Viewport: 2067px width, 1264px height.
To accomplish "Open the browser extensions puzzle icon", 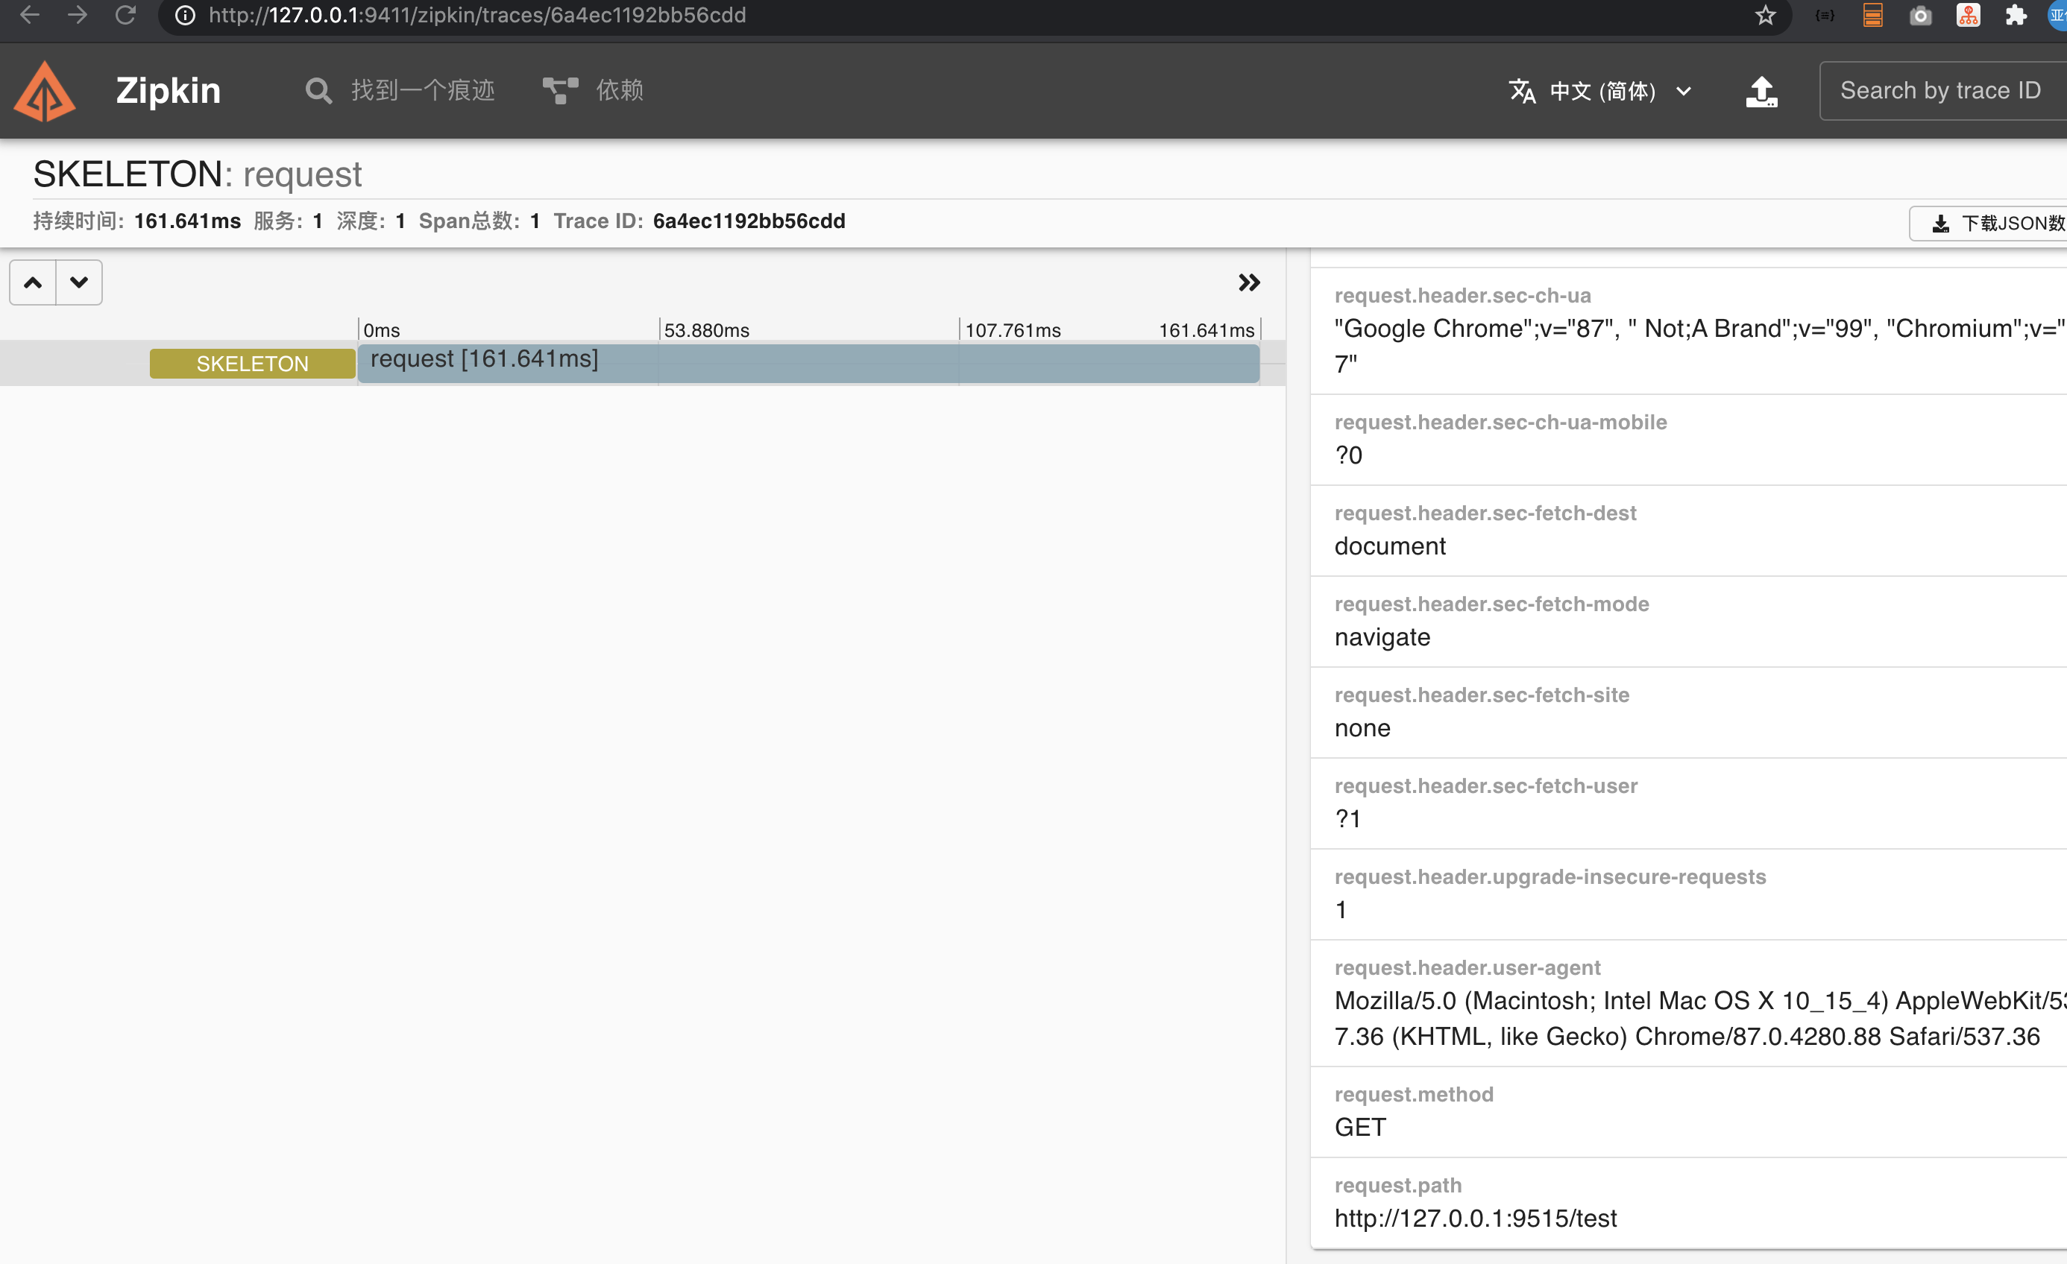I will point(2015,15).
